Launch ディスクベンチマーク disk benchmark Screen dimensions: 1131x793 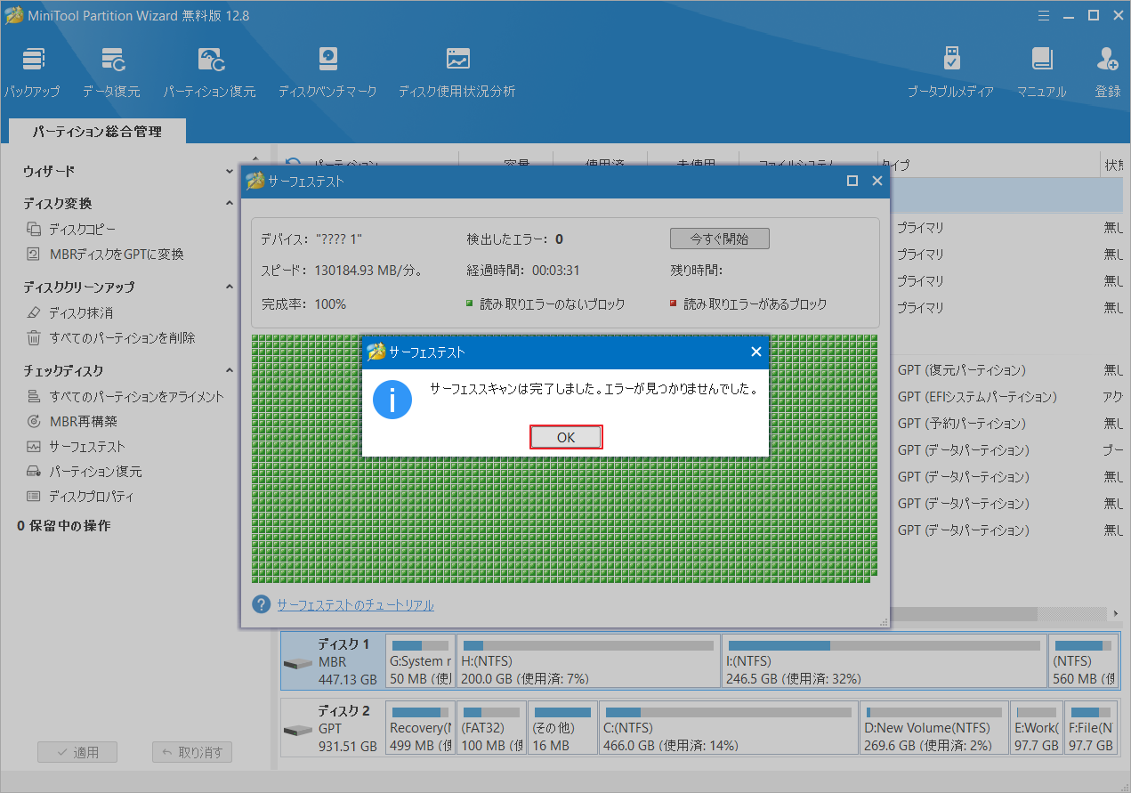327,73
